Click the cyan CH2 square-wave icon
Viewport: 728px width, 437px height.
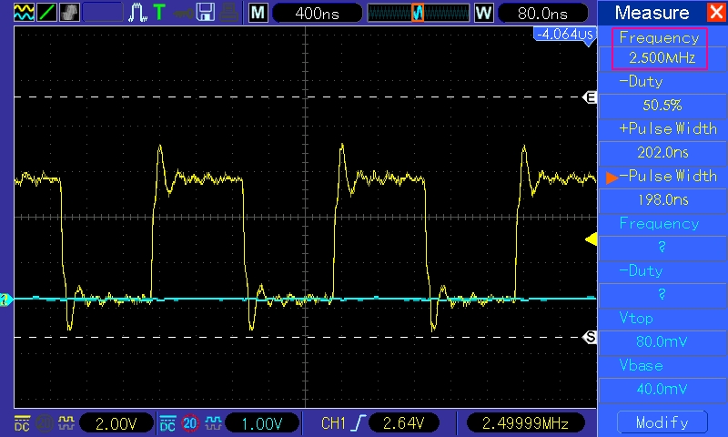click(x=213, y=422)
